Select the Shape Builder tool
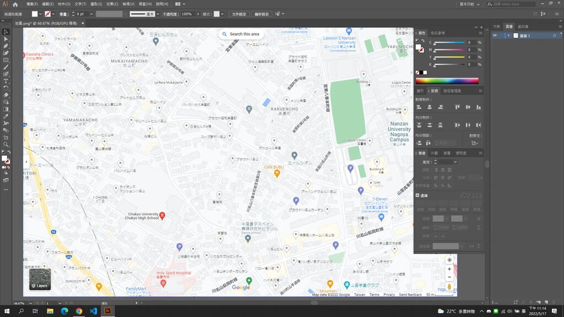Screen dimensions: 564x317 click(6, 102)
